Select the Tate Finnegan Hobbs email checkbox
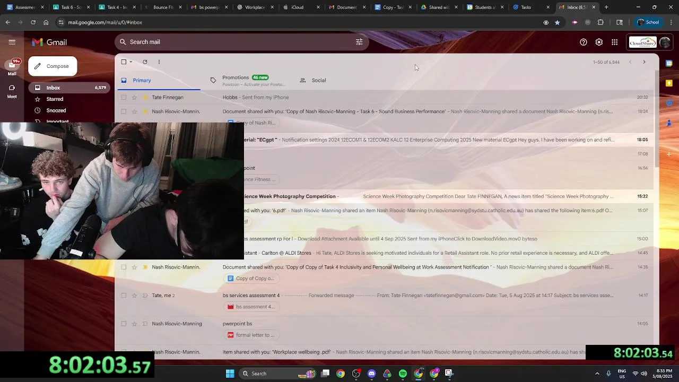This screenshot has width=679, height=382. pyautogui.click(x=124, y=98)
